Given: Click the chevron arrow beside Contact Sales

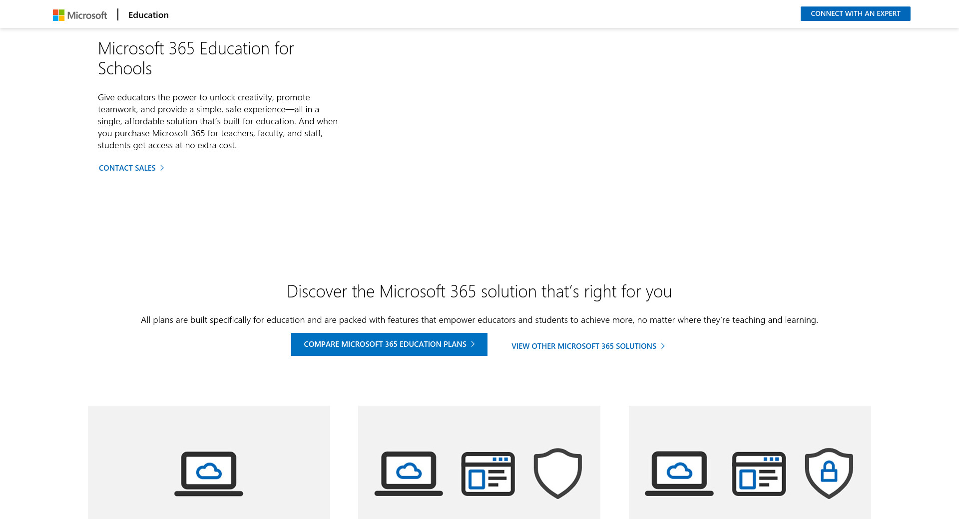Looking at the screenshot, I should [162, 168].
